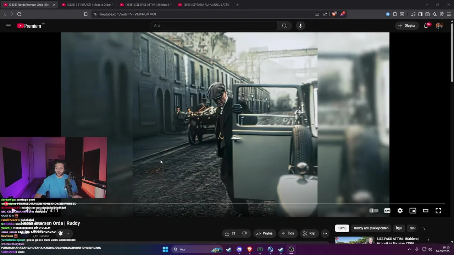
Task: Open the music note playlist icon
Action: 413,14
